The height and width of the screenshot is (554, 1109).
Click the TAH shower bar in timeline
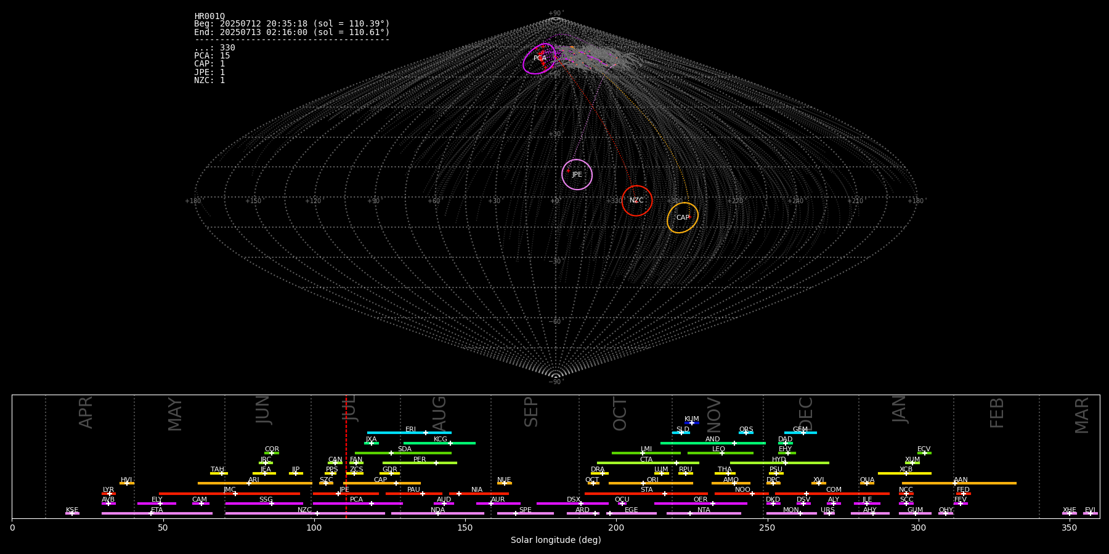click(x=219, y=473)
